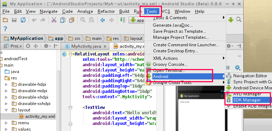Click the Undo arrow icon
This screenshot has width=272, height=131.
34,20
